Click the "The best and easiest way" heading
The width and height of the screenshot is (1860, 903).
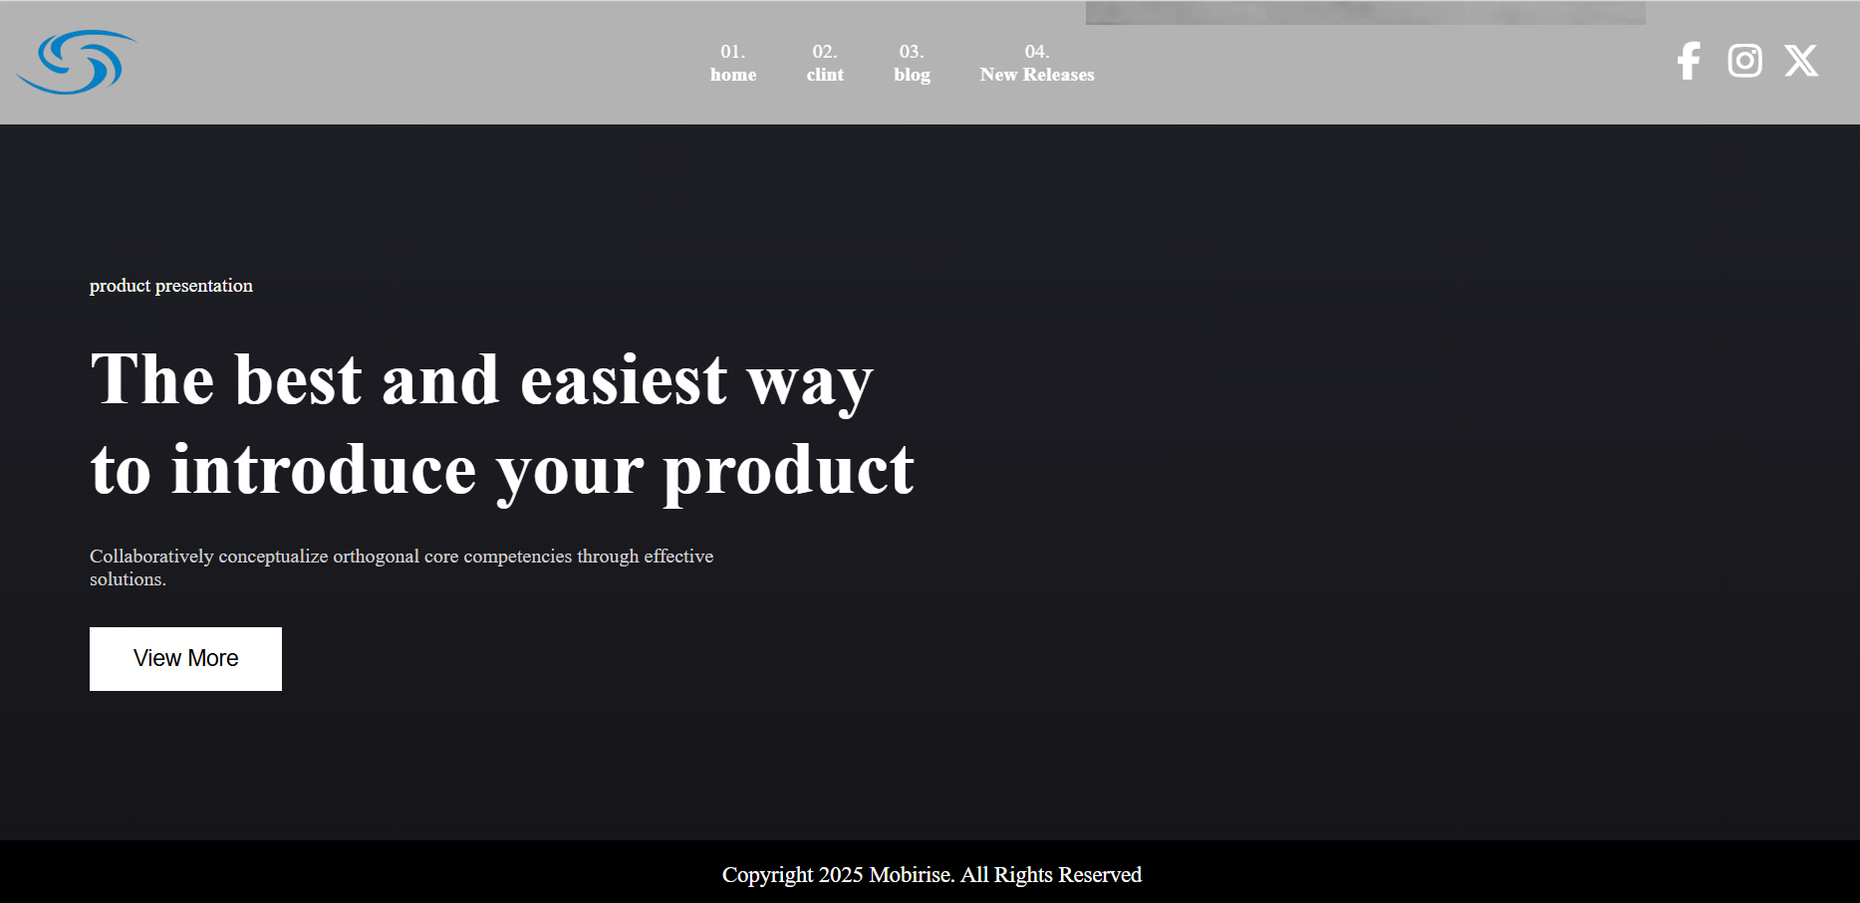pyautogui.click(x=481, y=380)
